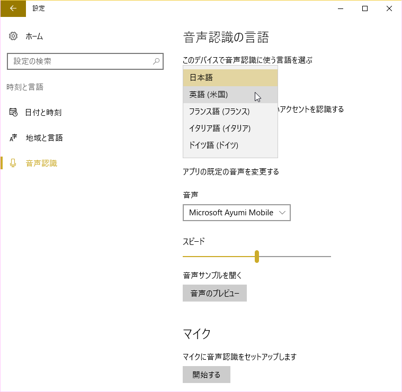
Task: Click the スピード slider handle
Action: pos(257,257)
